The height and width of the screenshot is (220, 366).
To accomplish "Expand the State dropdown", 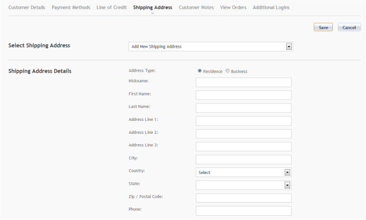I will 243,185.
